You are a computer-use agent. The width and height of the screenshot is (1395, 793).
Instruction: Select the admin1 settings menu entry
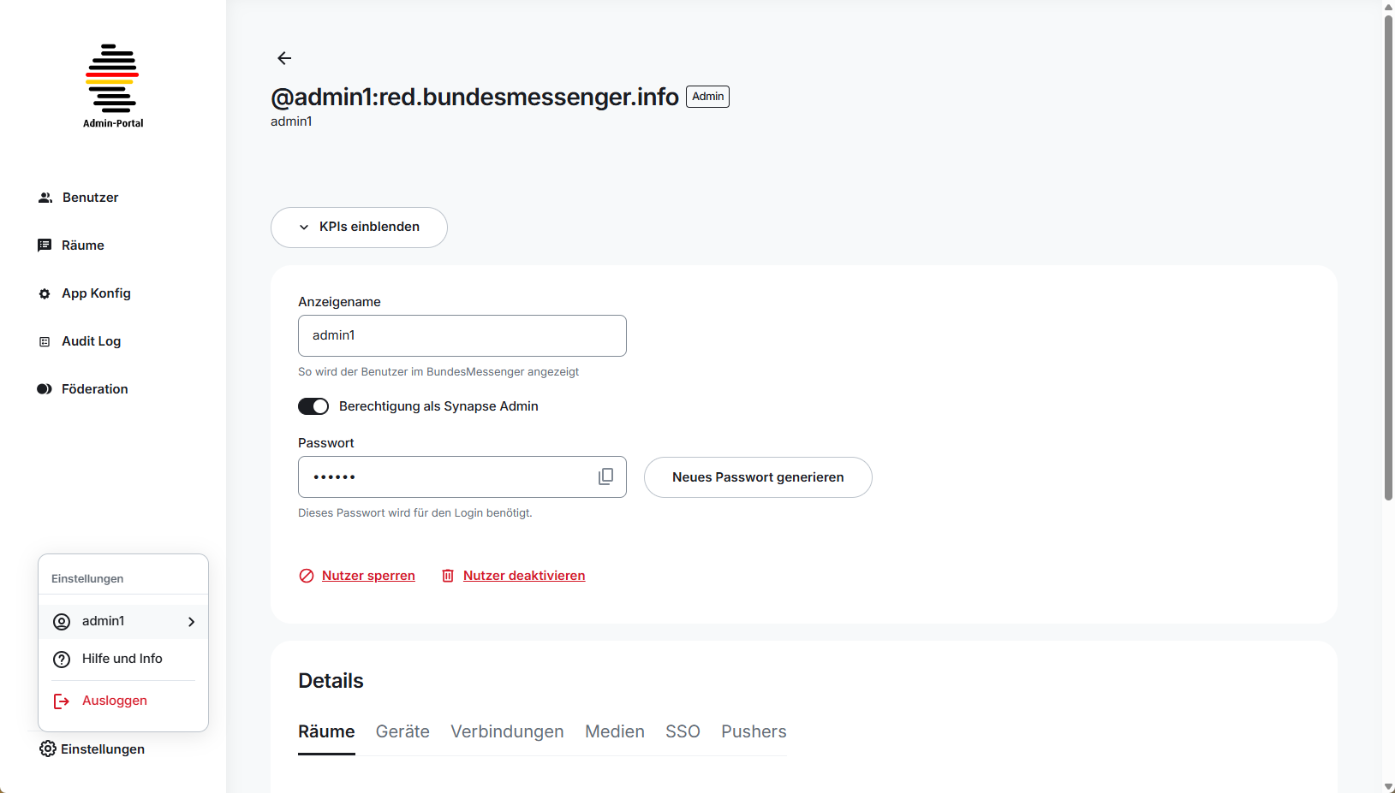[x=123, y=621]
